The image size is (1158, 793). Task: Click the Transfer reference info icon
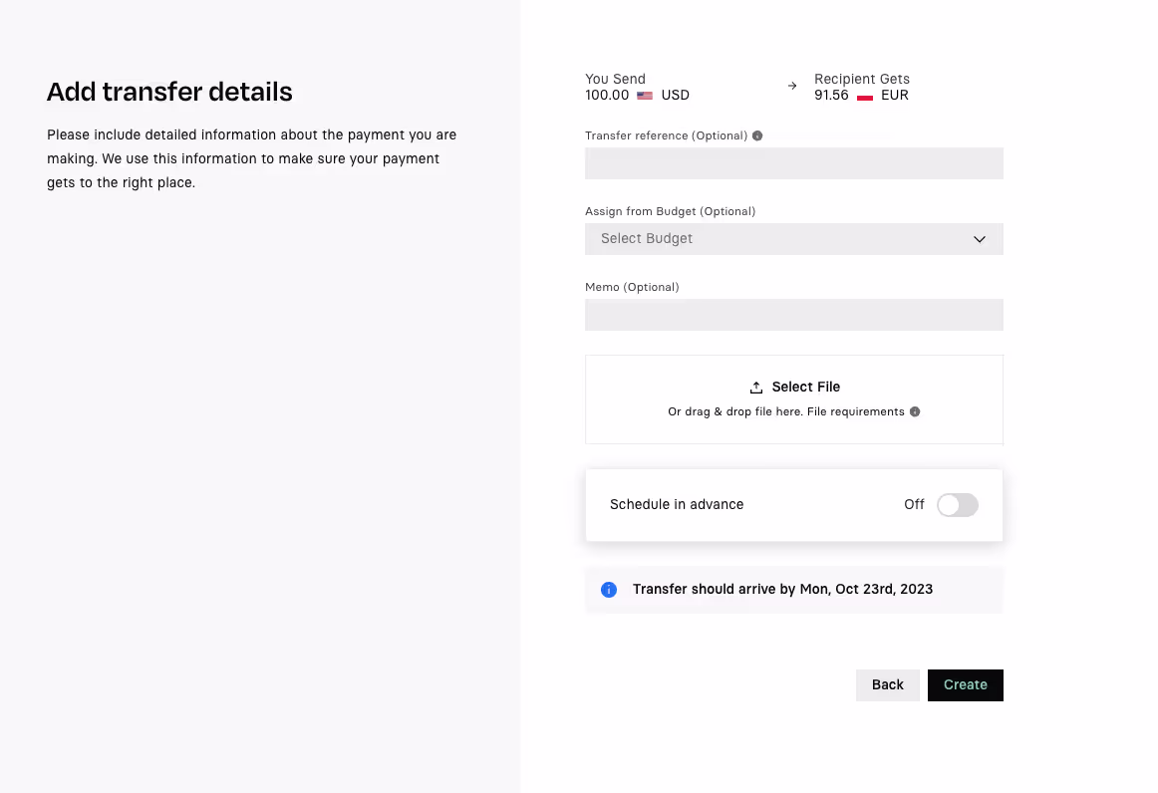point(757,135)
